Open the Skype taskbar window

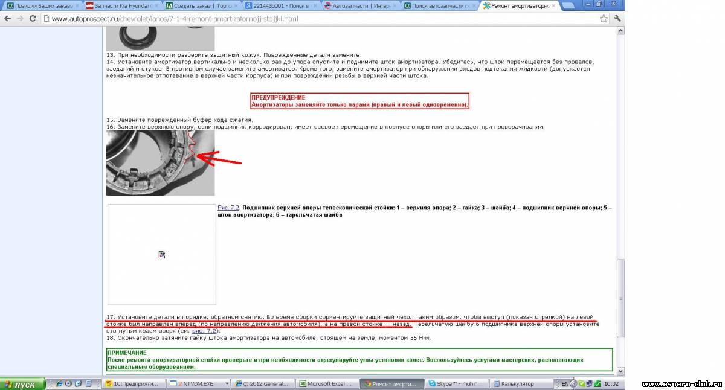pos(456,383)
